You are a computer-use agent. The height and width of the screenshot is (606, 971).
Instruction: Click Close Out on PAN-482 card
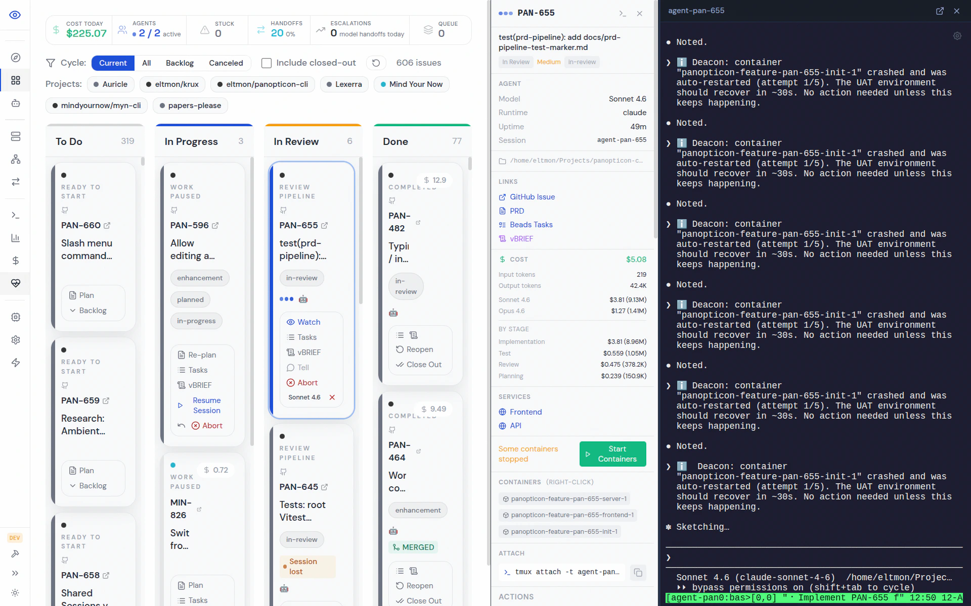[419, 365]
